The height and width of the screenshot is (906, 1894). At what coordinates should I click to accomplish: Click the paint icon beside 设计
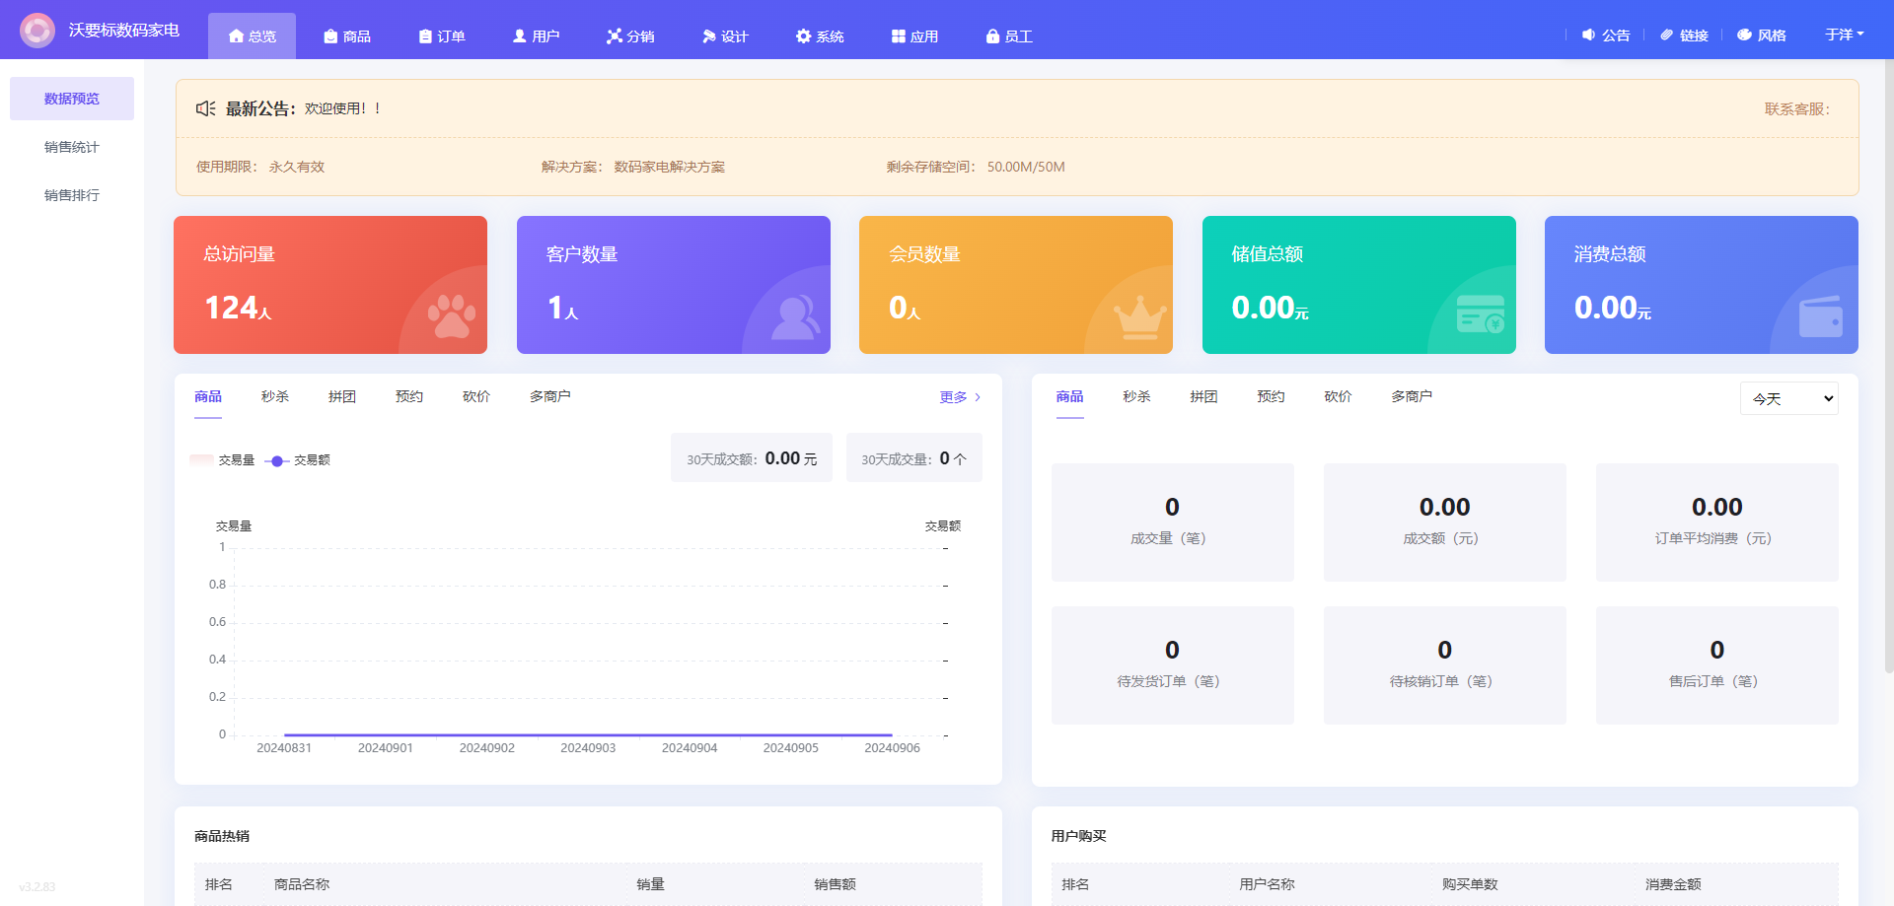(709, 36)
